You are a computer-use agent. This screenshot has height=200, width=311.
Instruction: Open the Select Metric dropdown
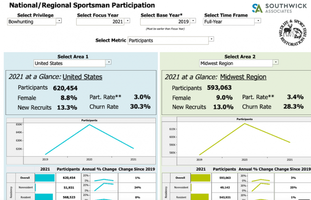pos(211,40)
